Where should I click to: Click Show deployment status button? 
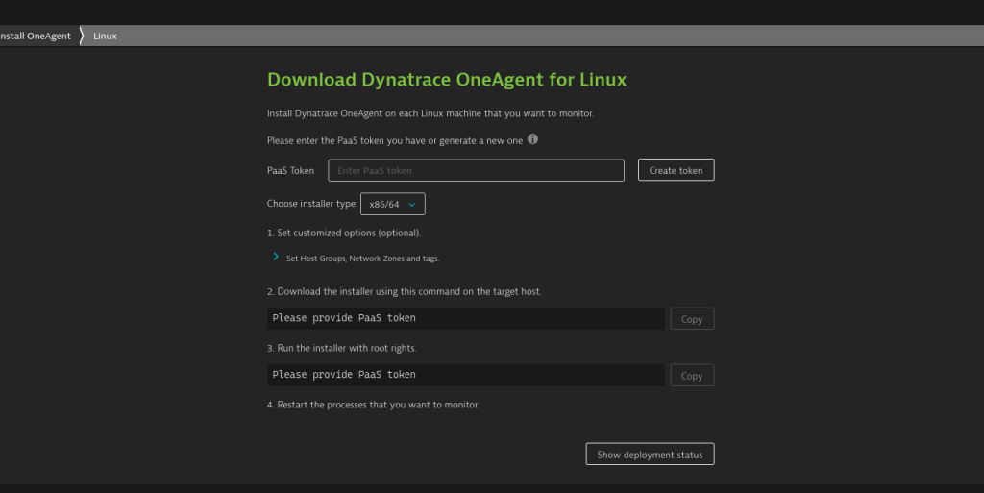[650, 455]
